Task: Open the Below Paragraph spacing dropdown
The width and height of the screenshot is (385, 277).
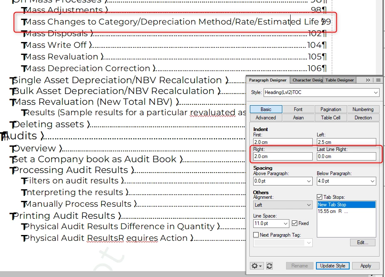Action: [373, 181]
